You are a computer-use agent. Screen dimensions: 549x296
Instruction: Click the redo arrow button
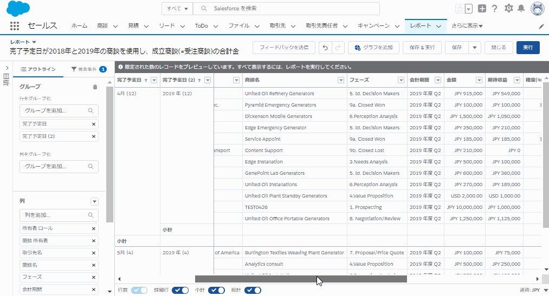pyautogui.click(x=338, y=48)
